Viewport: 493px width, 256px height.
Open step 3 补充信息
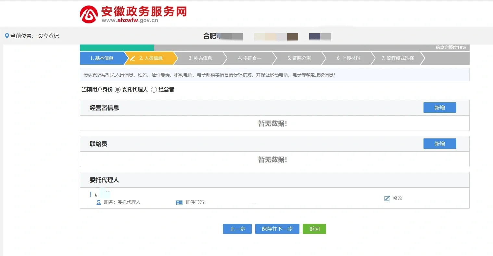click(x=200, y=58)
